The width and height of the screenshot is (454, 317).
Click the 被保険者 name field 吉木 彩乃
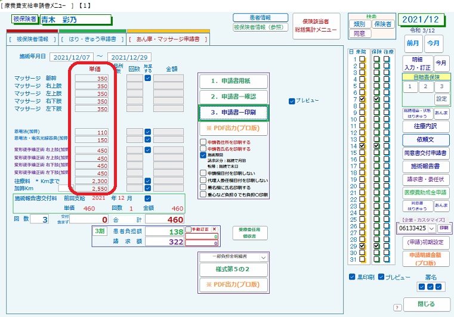coord(75,20)
